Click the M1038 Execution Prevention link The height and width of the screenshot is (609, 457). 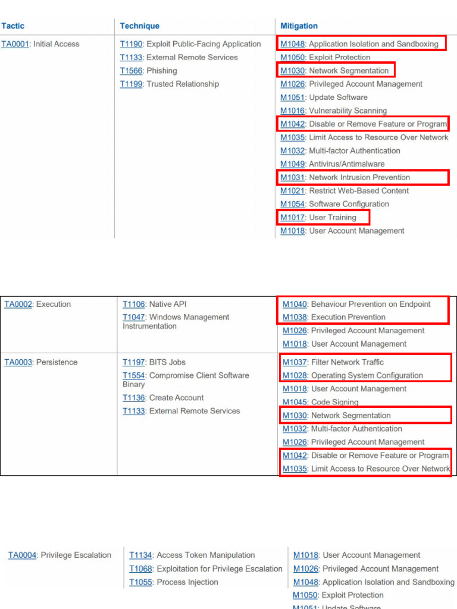tap(295, 317)
